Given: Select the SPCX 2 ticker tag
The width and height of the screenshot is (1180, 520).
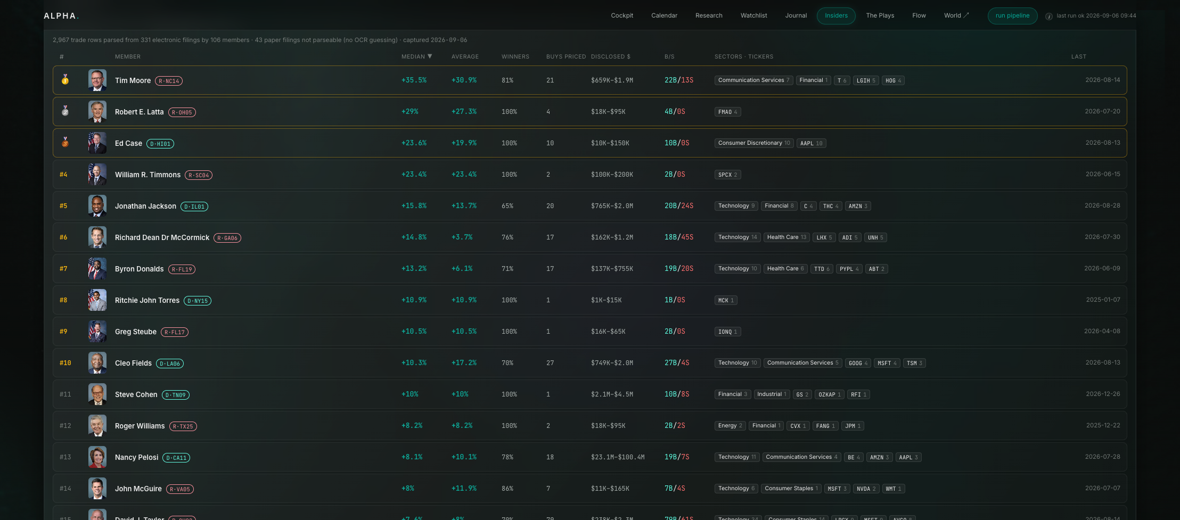Looking at the screenshot, I should click(727, 175).
